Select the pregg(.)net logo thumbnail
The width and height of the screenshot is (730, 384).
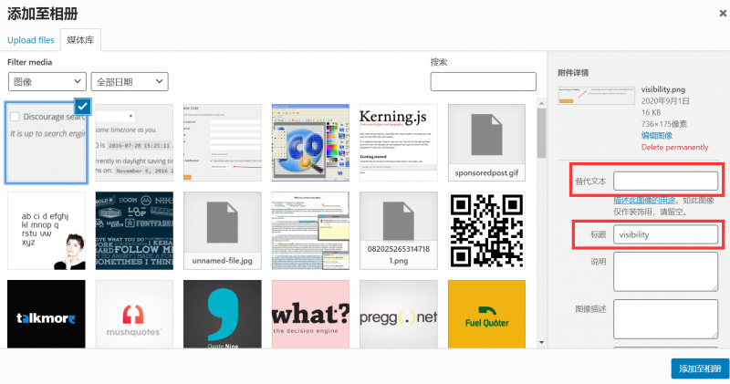click(x=399, y=314)
